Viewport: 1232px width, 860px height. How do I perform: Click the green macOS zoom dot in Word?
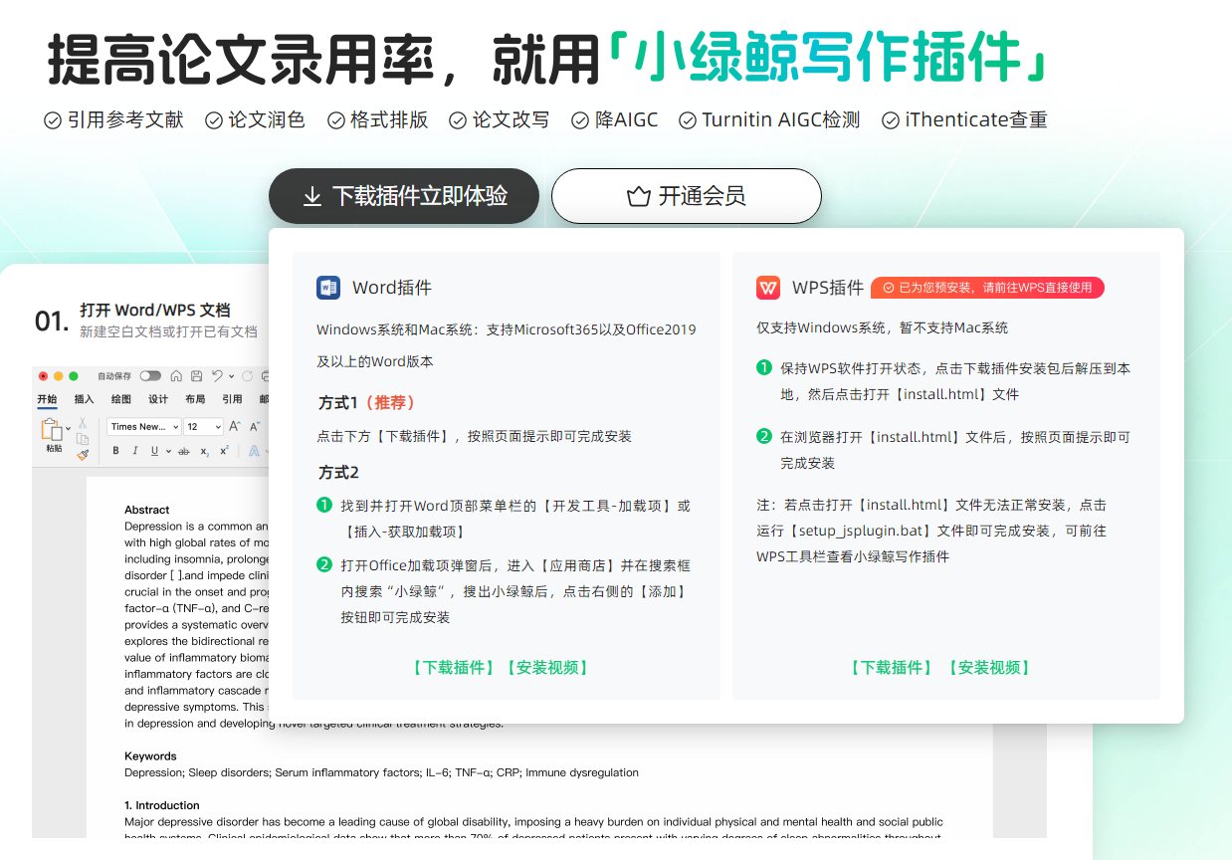[74, 376]
